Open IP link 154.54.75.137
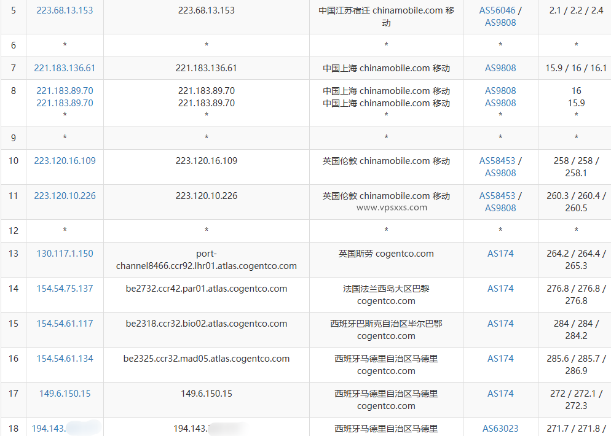This screenshot has width=611, height=436. point(65,289)
